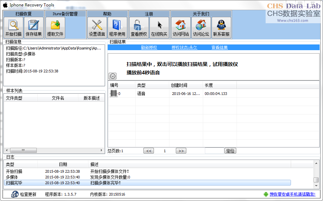Click the Android recovery link 想恢复安卓手机请猛戳我!
Image resolution: width=323 pixels, height=201 pixels.
[x=293, y=194]
